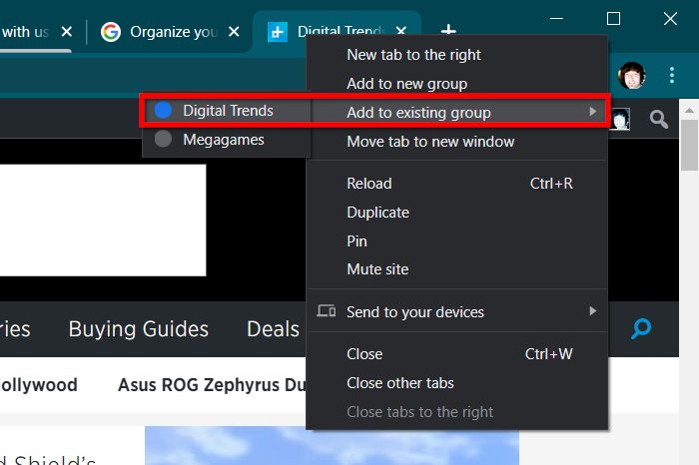Viewport: 699px width, 465px height.
Task: Choose Duplicate from context menu
Action: (457, 213)
